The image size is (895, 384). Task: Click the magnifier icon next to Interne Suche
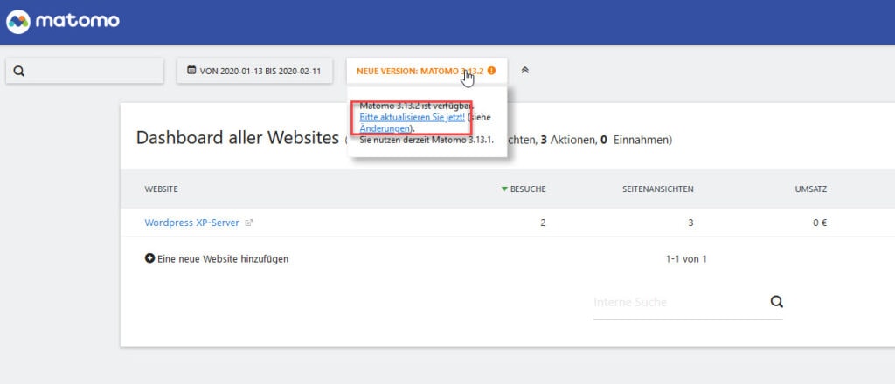click(776, 301)
